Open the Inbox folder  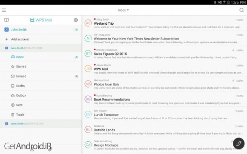coord(41,57)
